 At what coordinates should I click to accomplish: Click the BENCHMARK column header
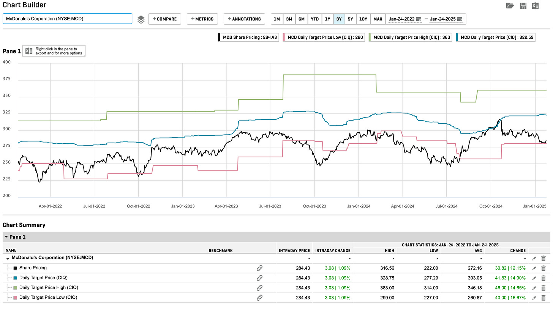coord(221,251)
